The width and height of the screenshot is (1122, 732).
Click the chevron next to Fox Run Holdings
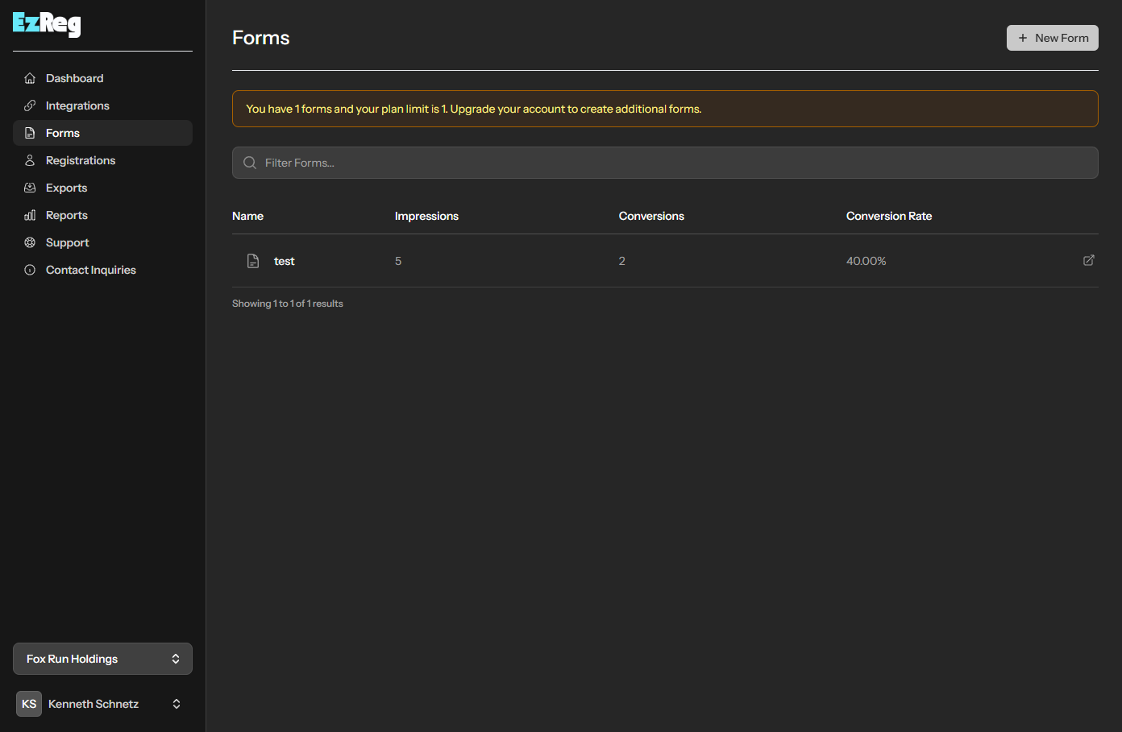pos(176,658)
